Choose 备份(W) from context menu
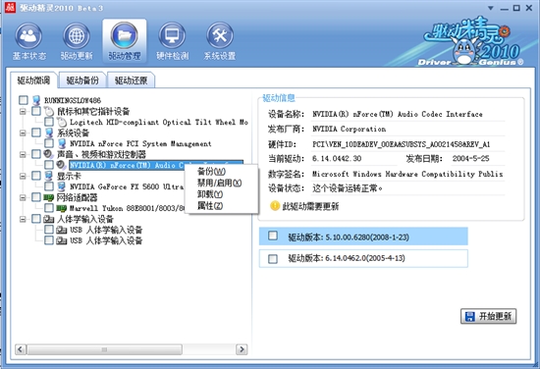 click(211, 172)
